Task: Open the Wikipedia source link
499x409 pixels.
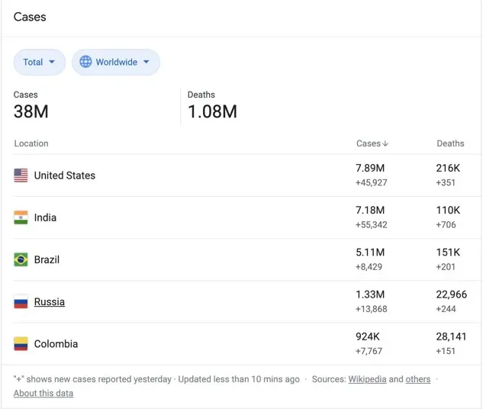Action: tap(367, 379)
